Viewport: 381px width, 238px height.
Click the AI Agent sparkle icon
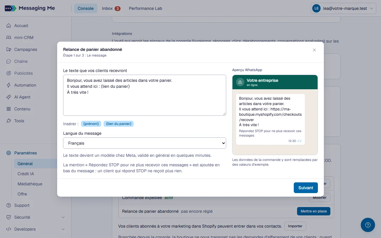coord(9,97)
